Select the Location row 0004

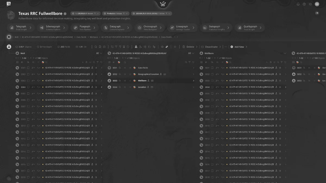pos(151,87)
